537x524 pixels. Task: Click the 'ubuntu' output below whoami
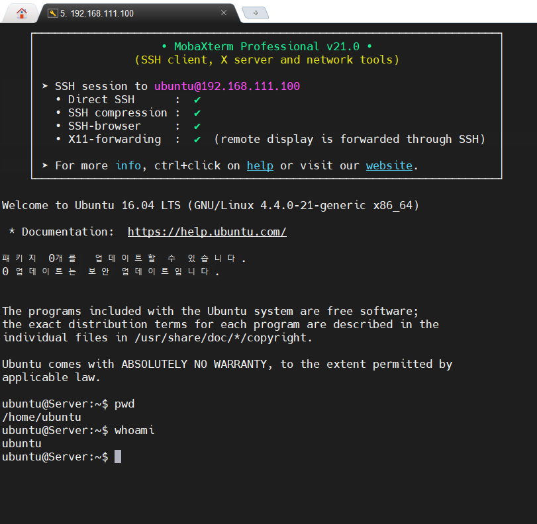22,444
